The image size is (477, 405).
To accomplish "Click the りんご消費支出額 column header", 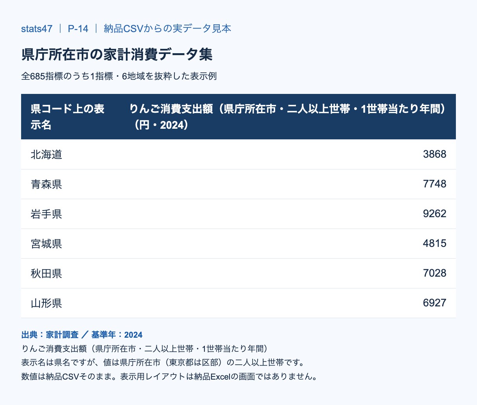I will pyautogui.click(x=288, y=117).
